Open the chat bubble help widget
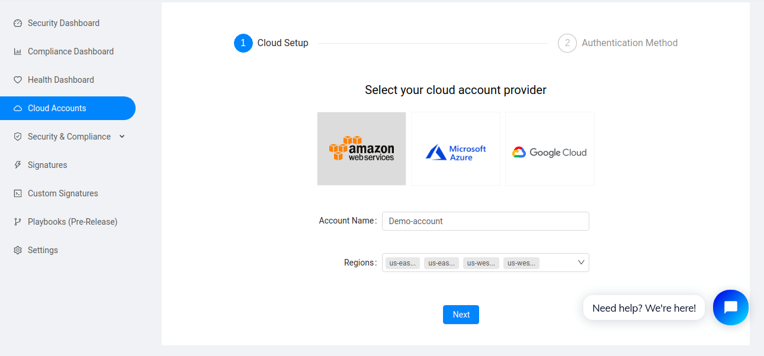Viewport: 764px width, 356px height. [x=730, y=308]
